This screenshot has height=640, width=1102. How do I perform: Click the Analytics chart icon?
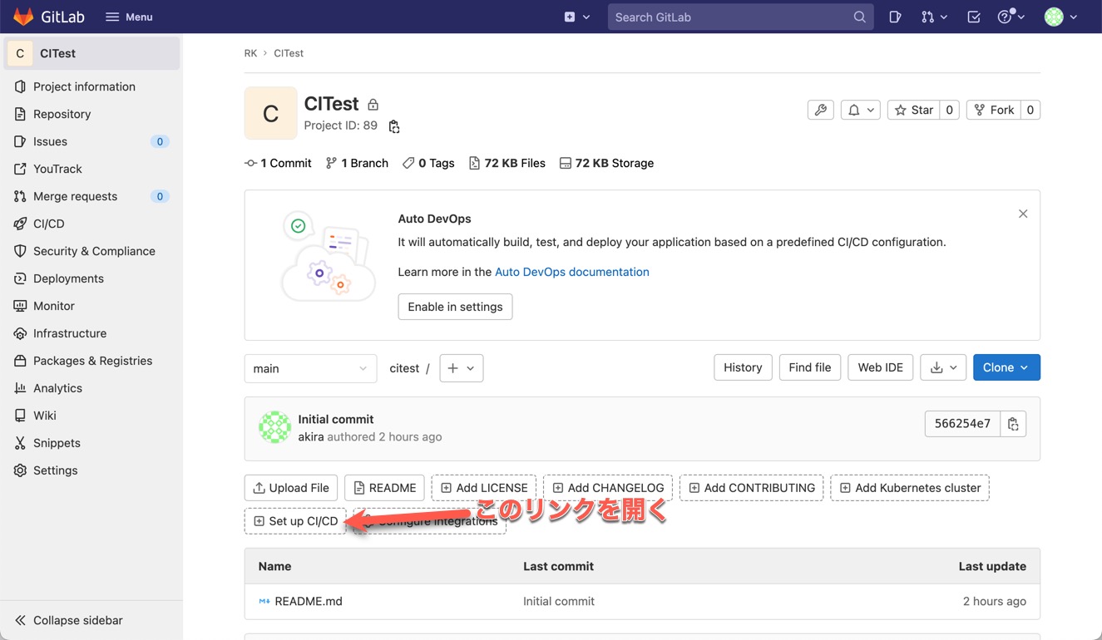click(x=20, y=388)
